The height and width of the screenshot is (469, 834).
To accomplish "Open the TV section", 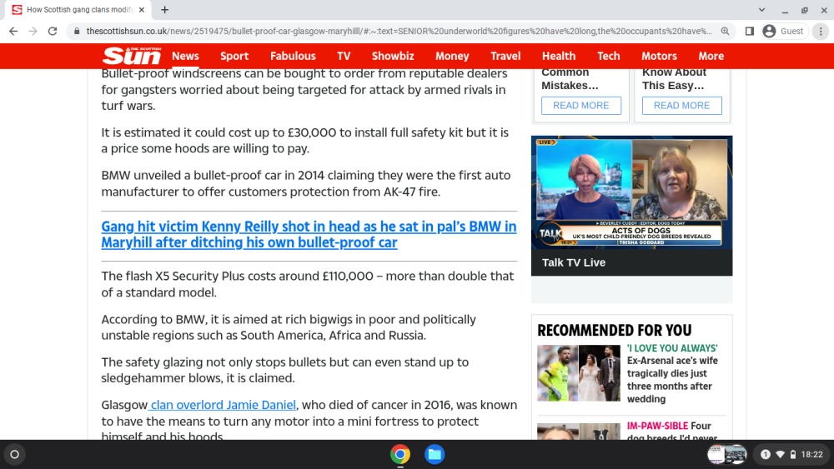I will click(x=344, y=56).
